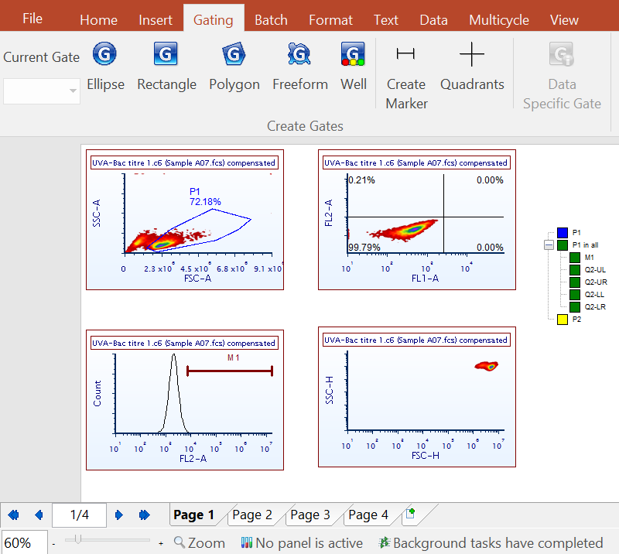Pick the Freeform gate tool
Viewport: 619px width, 554px height.
(299, 66)
